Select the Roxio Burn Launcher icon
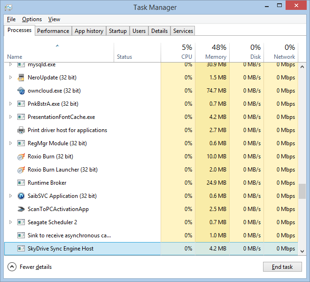Image resolution: width=310 pixels, height=282 pixels. (21, 170)
